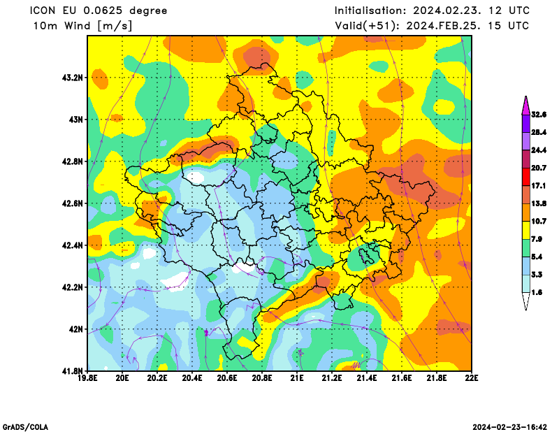Click the 20.2E longitude label
This screenshot has width=559, height=432.
click(157, 377)
